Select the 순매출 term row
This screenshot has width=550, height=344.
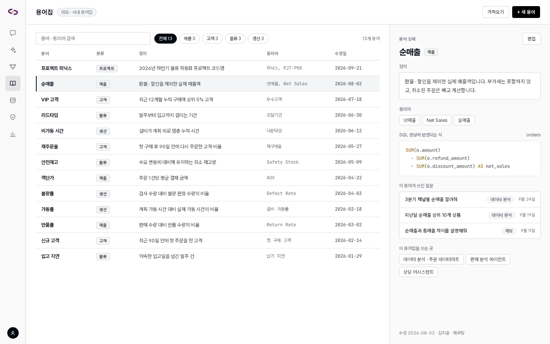(x=208, y=84)
